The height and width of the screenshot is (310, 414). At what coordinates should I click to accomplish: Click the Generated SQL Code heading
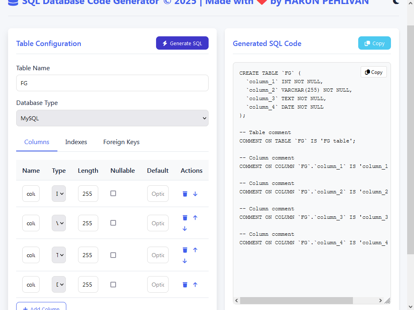267,44
